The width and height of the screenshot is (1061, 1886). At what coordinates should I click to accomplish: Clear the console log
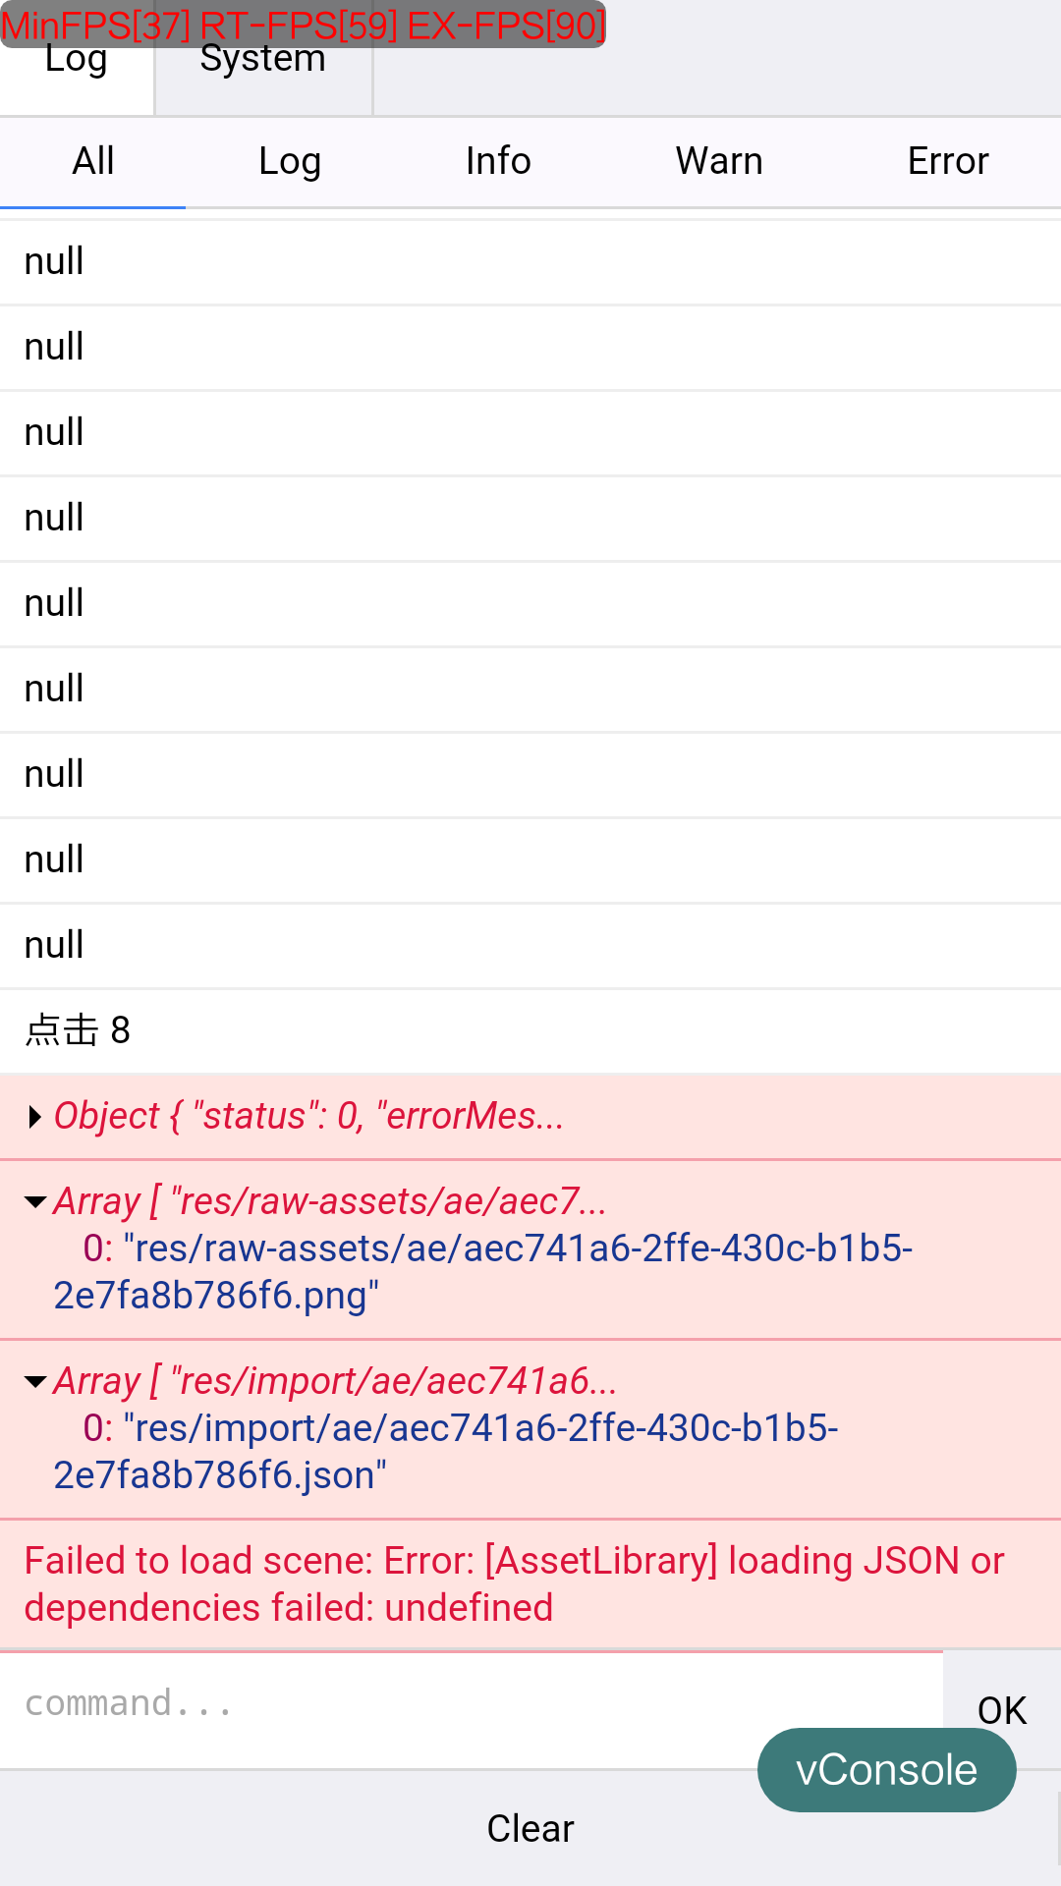click(x=530, y=1829)
